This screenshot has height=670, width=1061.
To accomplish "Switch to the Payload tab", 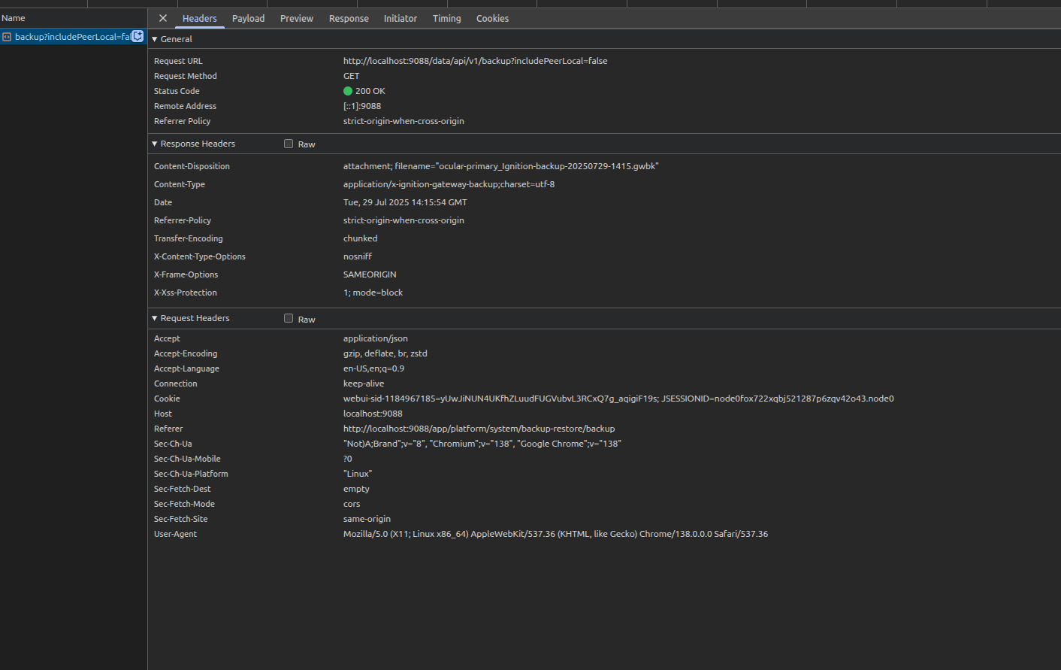I will (x=248, y=18).
